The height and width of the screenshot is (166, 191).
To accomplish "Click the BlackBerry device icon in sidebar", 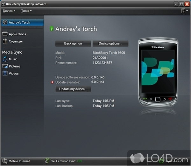I will click(x=5, y=23).
